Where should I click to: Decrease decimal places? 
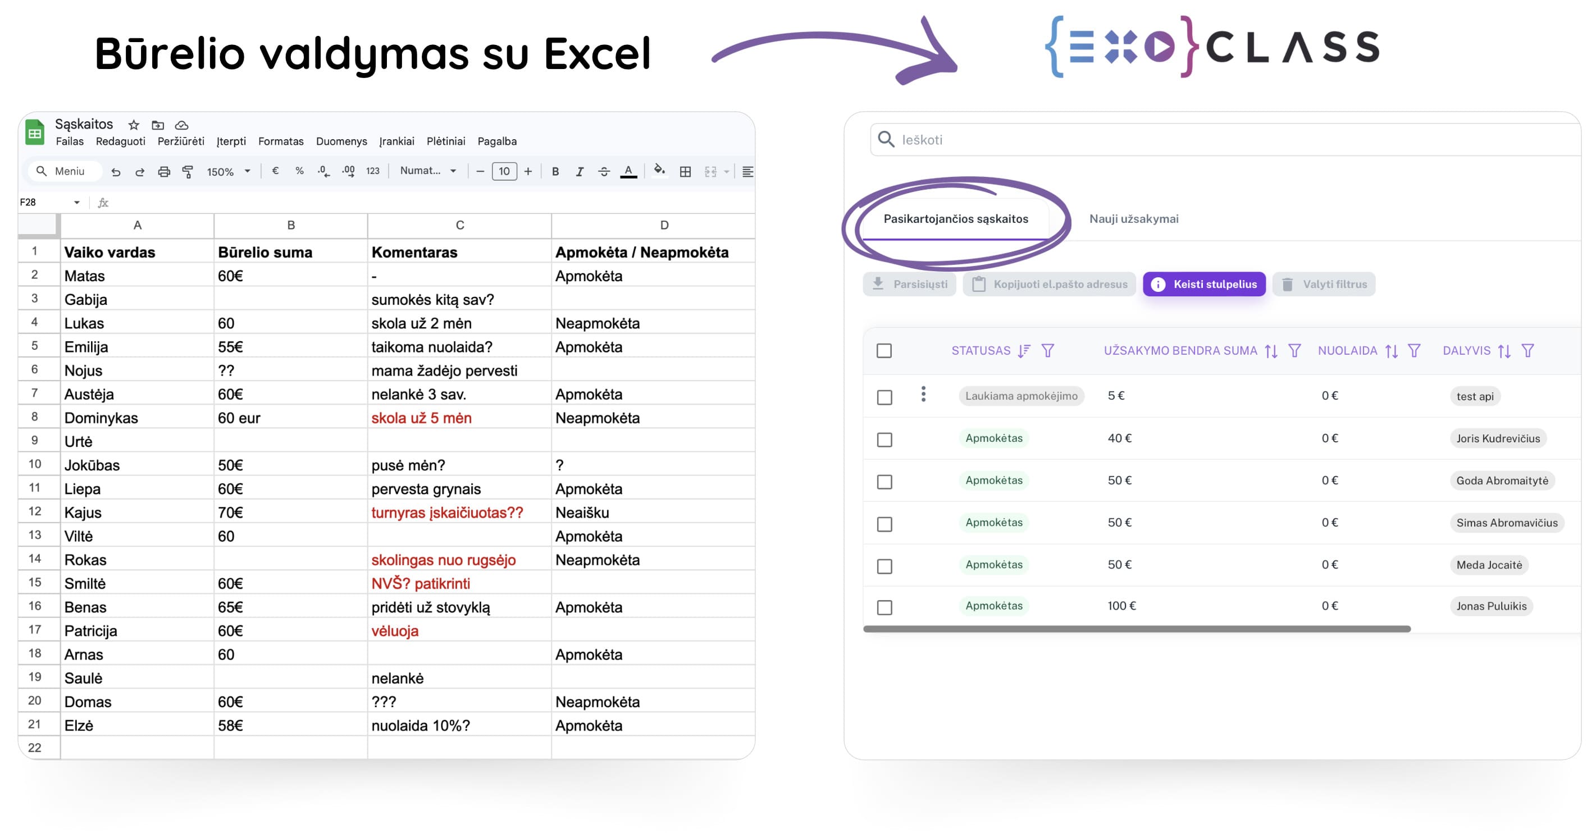[323, 172]
